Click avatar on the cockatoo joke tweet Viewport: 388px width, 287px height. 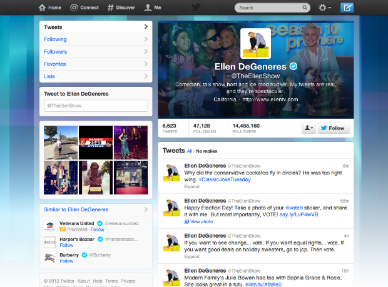(171, 173)
